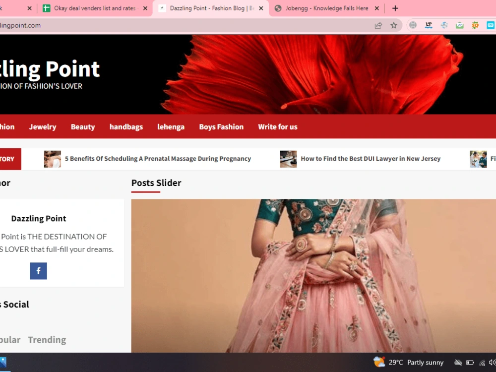This screenshot has height=372, width=496.
Task: Open the pinned taskbar app icon at the left edge
Action: [x=3, y=362]
